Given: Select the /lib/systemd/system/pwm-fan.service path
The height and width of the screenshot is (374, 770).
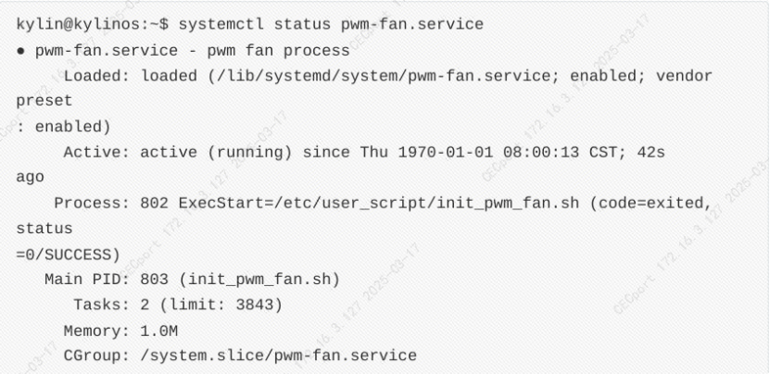Looking at the screenshot, I should click(x=384, y=76).
